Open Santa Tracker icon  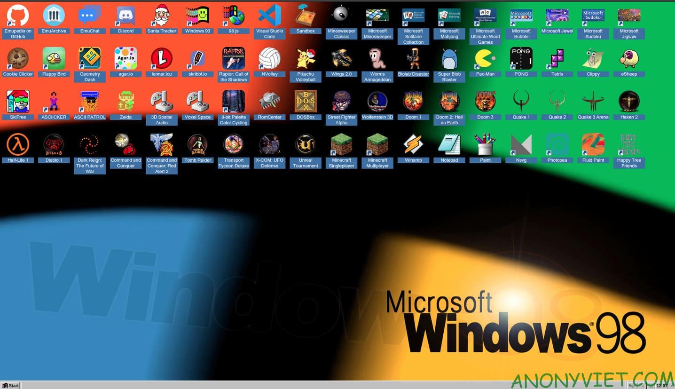tap(162, 16)
